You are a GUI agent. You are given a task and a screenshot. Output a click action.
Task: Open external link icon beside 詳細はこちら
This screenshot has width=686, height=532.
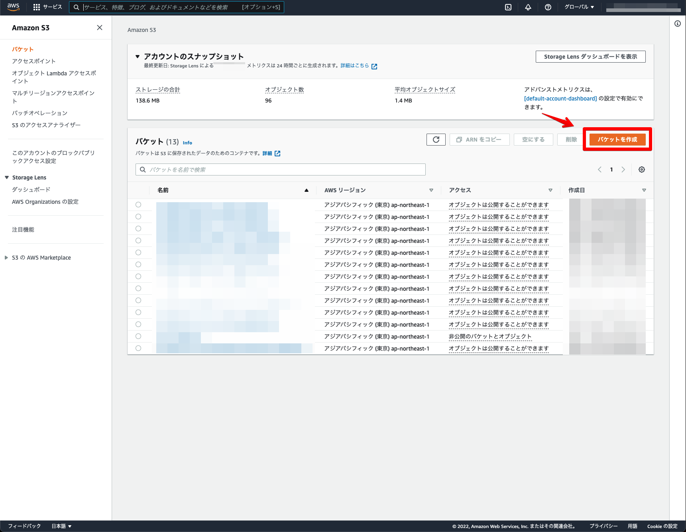coord(374,66)
